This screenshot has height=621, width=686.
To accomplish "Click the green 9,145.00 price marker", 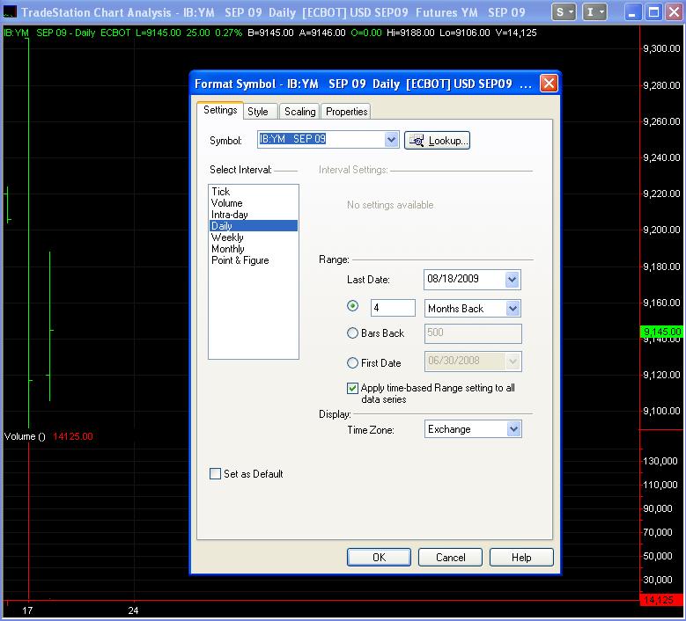I will coord(662,332).
